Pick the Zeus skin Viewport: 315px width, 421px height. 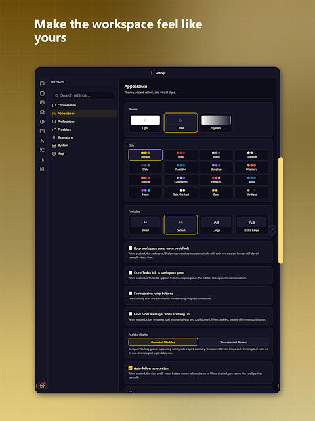pyautogui.click(x=216, y=192)
